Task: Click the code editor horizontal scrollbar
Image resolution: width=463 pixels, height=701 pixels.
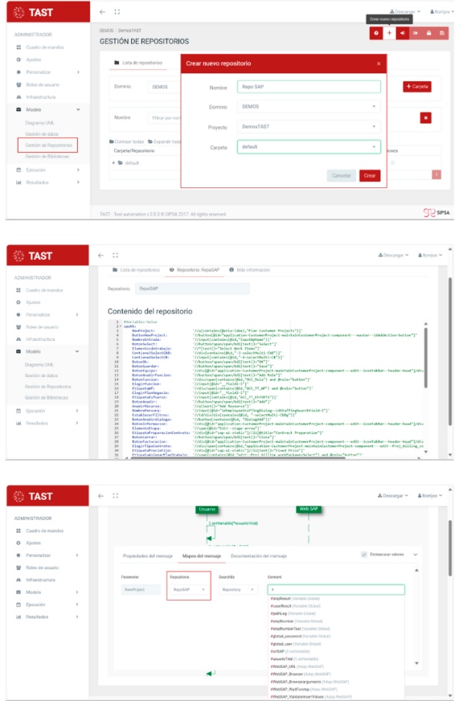Action: coord(237,457)
